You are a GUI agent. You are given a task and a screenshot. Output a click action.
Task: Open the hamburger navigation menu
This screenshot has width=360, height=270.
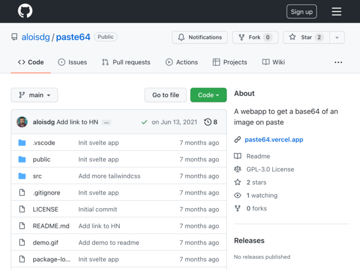tap(336, 11)
